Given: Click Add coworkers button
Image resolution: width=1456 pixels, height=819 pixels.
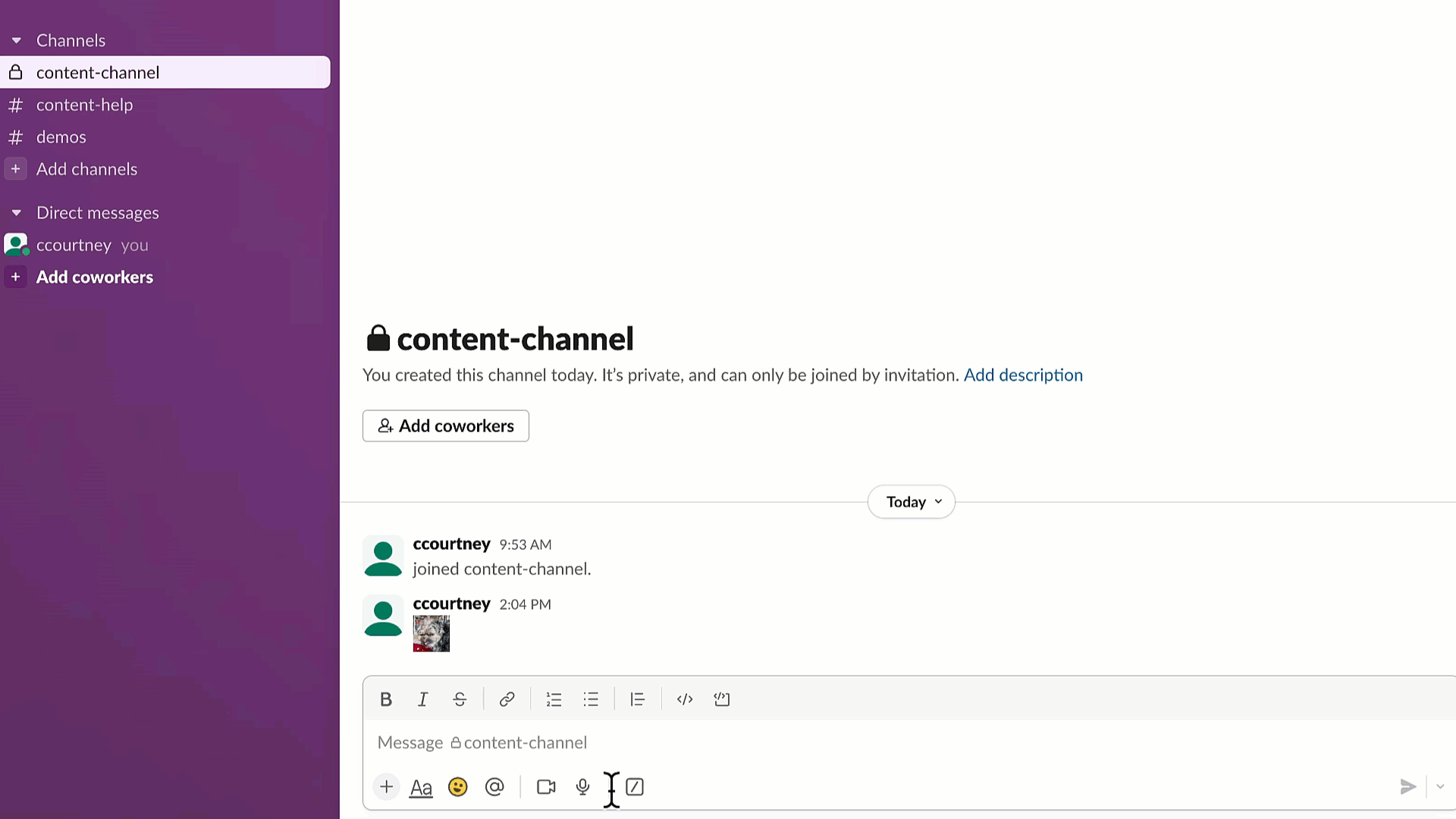Looking at the screenshot, I should 445,425.
